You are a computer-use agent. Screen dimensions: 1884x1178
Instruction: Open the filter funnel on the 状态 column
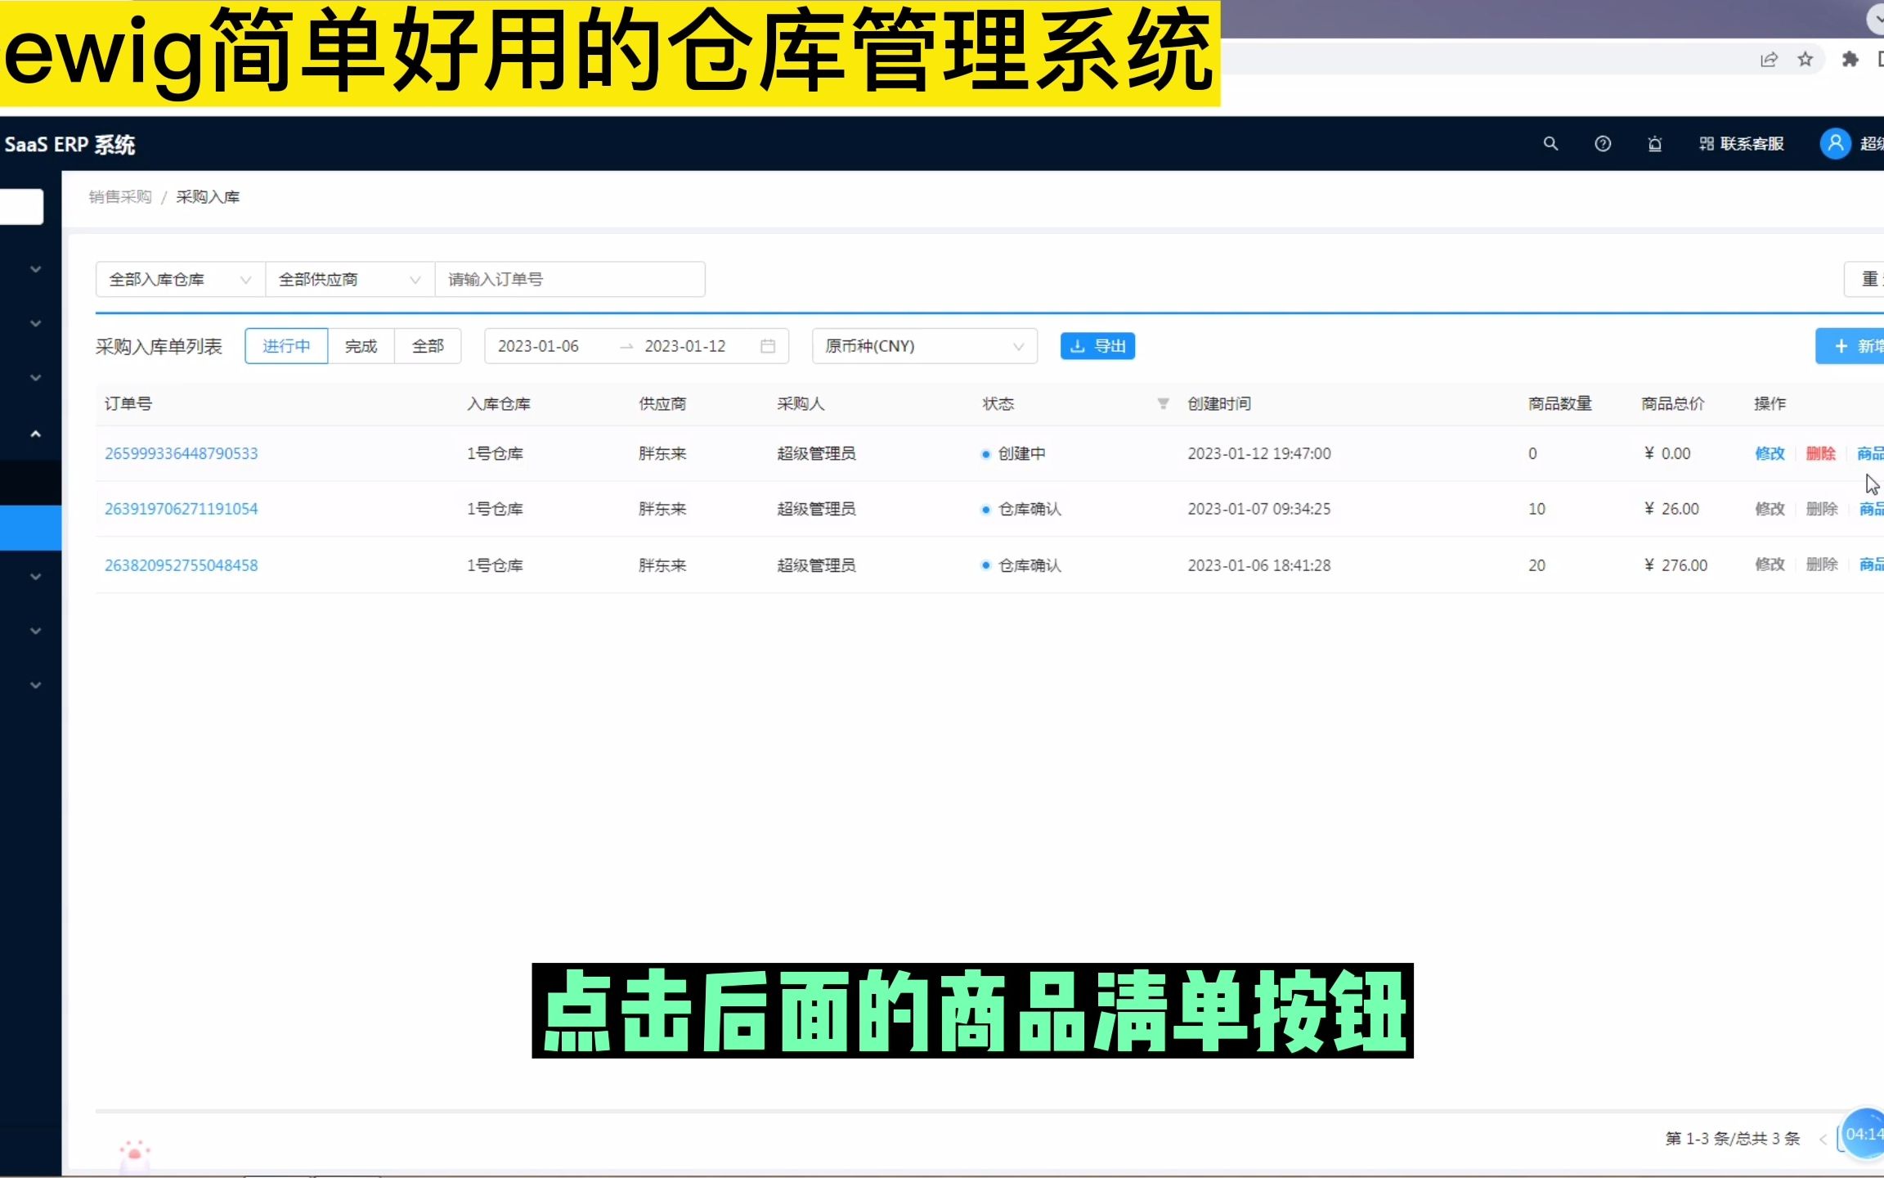pyautogui.click(x=1162, y=403)
